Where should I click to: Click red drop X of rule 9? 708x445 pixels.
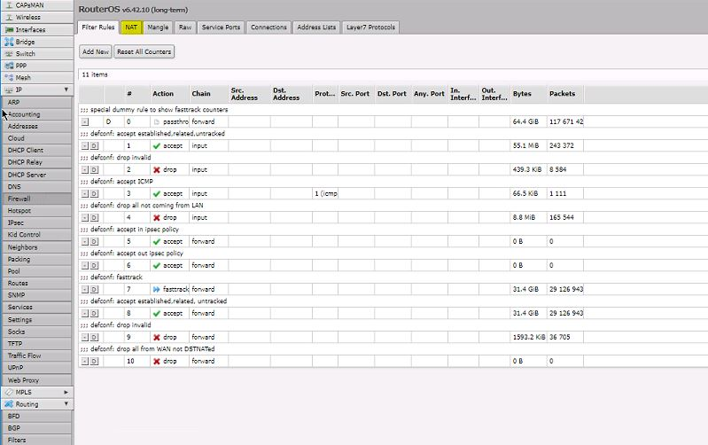(157, 338)
